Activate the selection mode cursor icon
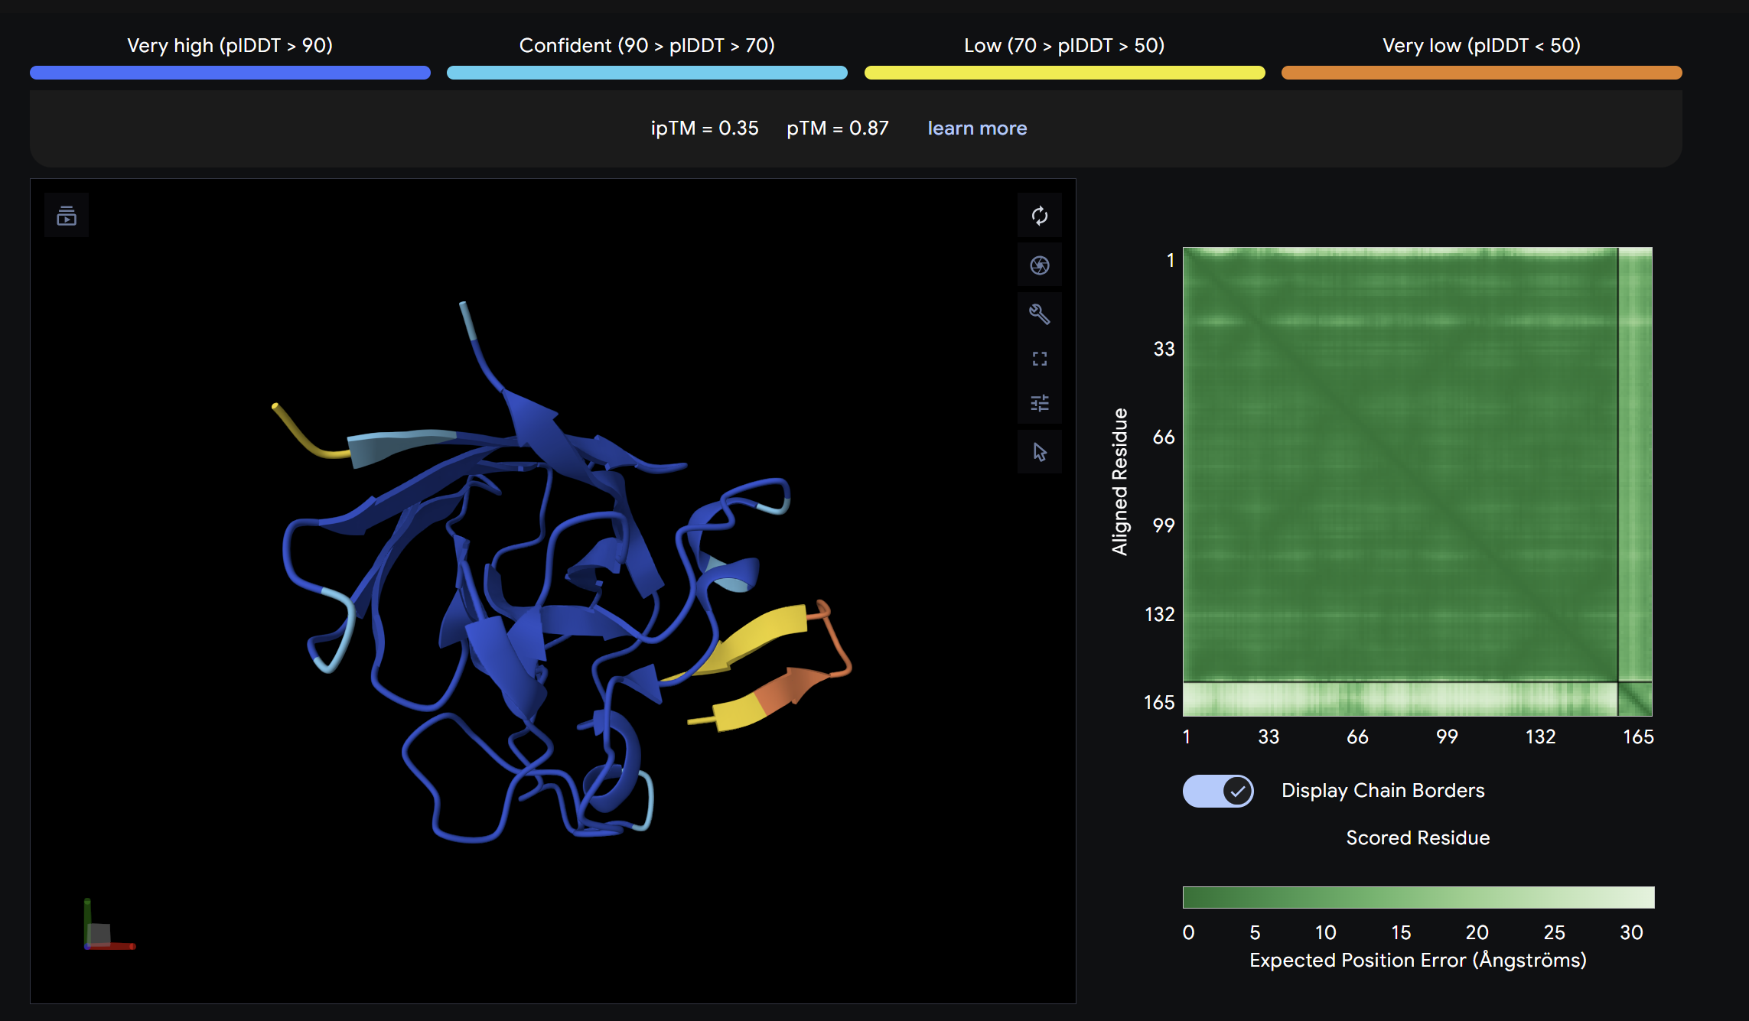Screen dimensions: 1749x1021 click(1039, 452)
